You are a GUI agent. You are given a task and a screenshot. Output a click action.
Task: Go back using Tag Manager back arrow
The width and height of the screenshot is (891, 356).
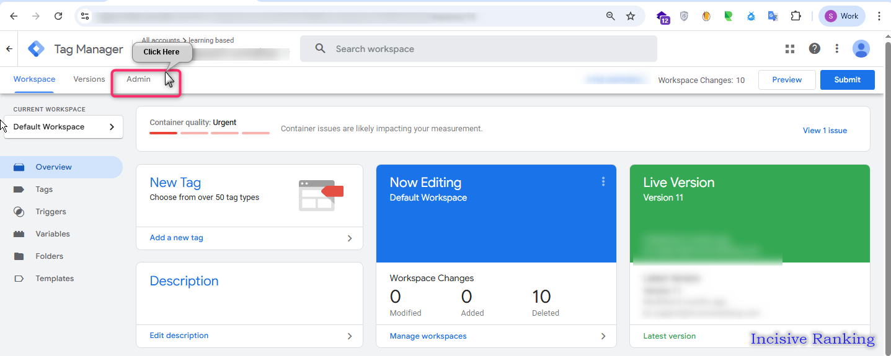(9, 49)
